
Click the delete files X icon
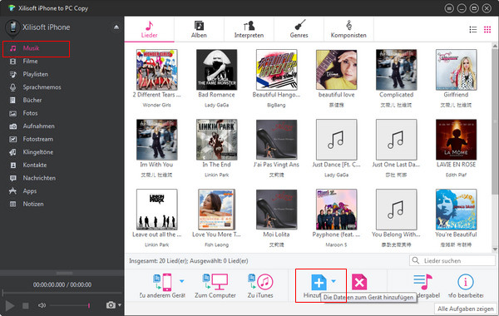point(359,282)
